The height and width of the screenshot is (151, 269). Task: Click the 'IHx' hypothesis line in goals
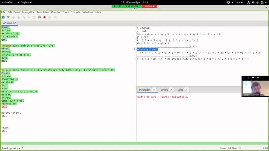179,34
